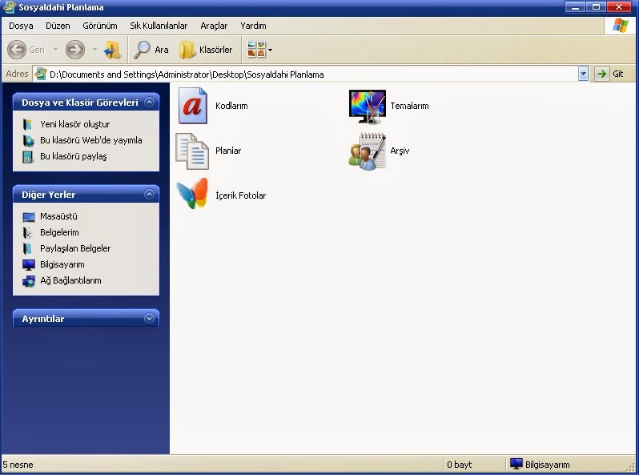Collapse the Diğer Yerler panel
Image resolution: width=639 pixels, height=475 pixels.
click(x=149, y=194)
